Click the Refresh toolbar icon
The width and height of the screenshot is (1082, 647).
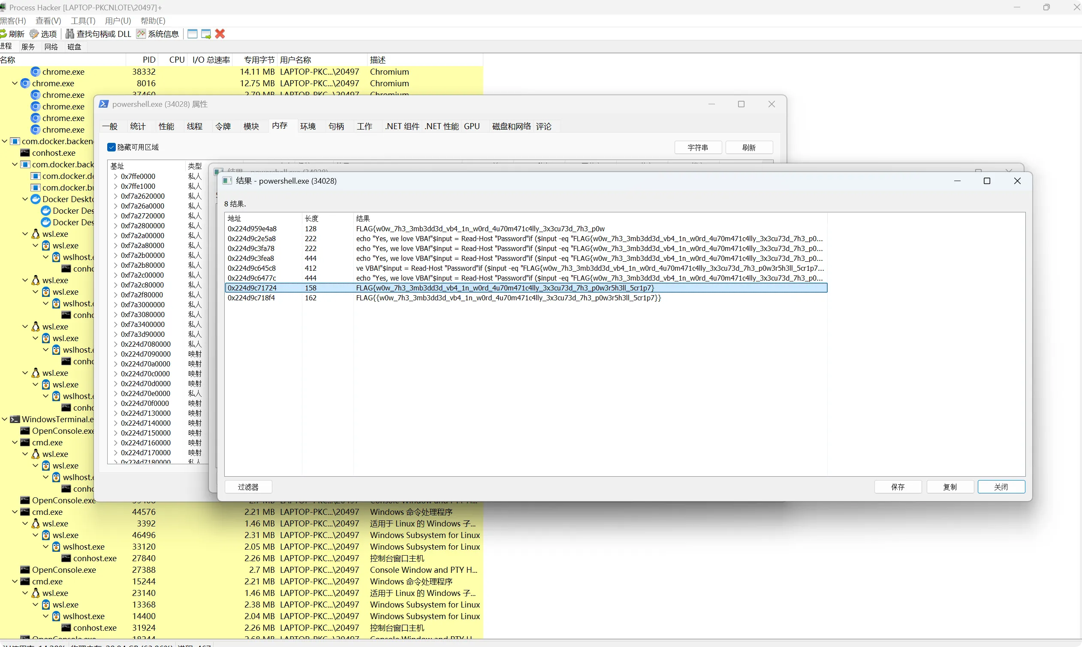3,33
